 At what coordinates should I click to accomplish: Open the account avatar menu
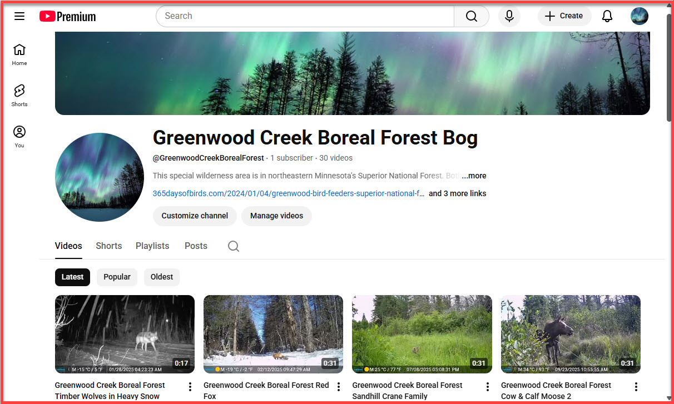640,16
